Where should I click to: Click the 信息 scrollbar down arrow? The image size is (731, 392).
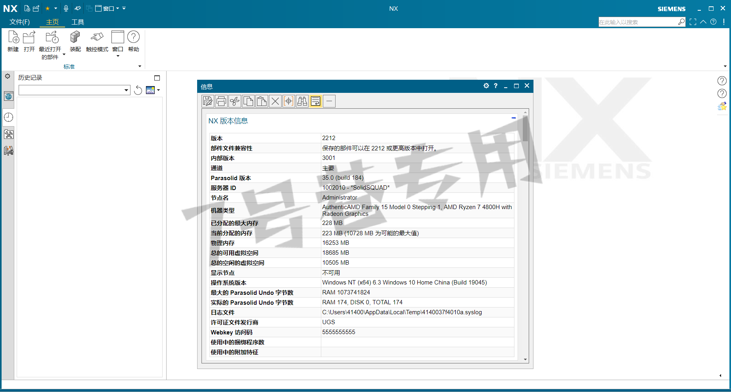pos(525,359)
